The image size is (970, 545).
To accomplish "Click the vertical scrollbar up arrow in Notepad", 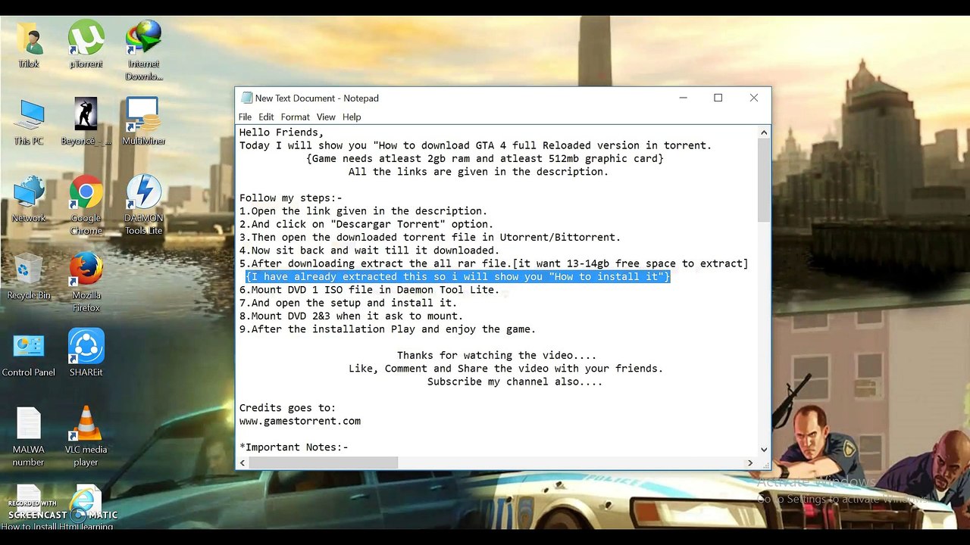I will coord(764,132).
